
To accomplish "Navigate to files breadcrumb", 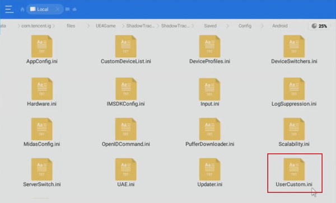I will 71,26.
